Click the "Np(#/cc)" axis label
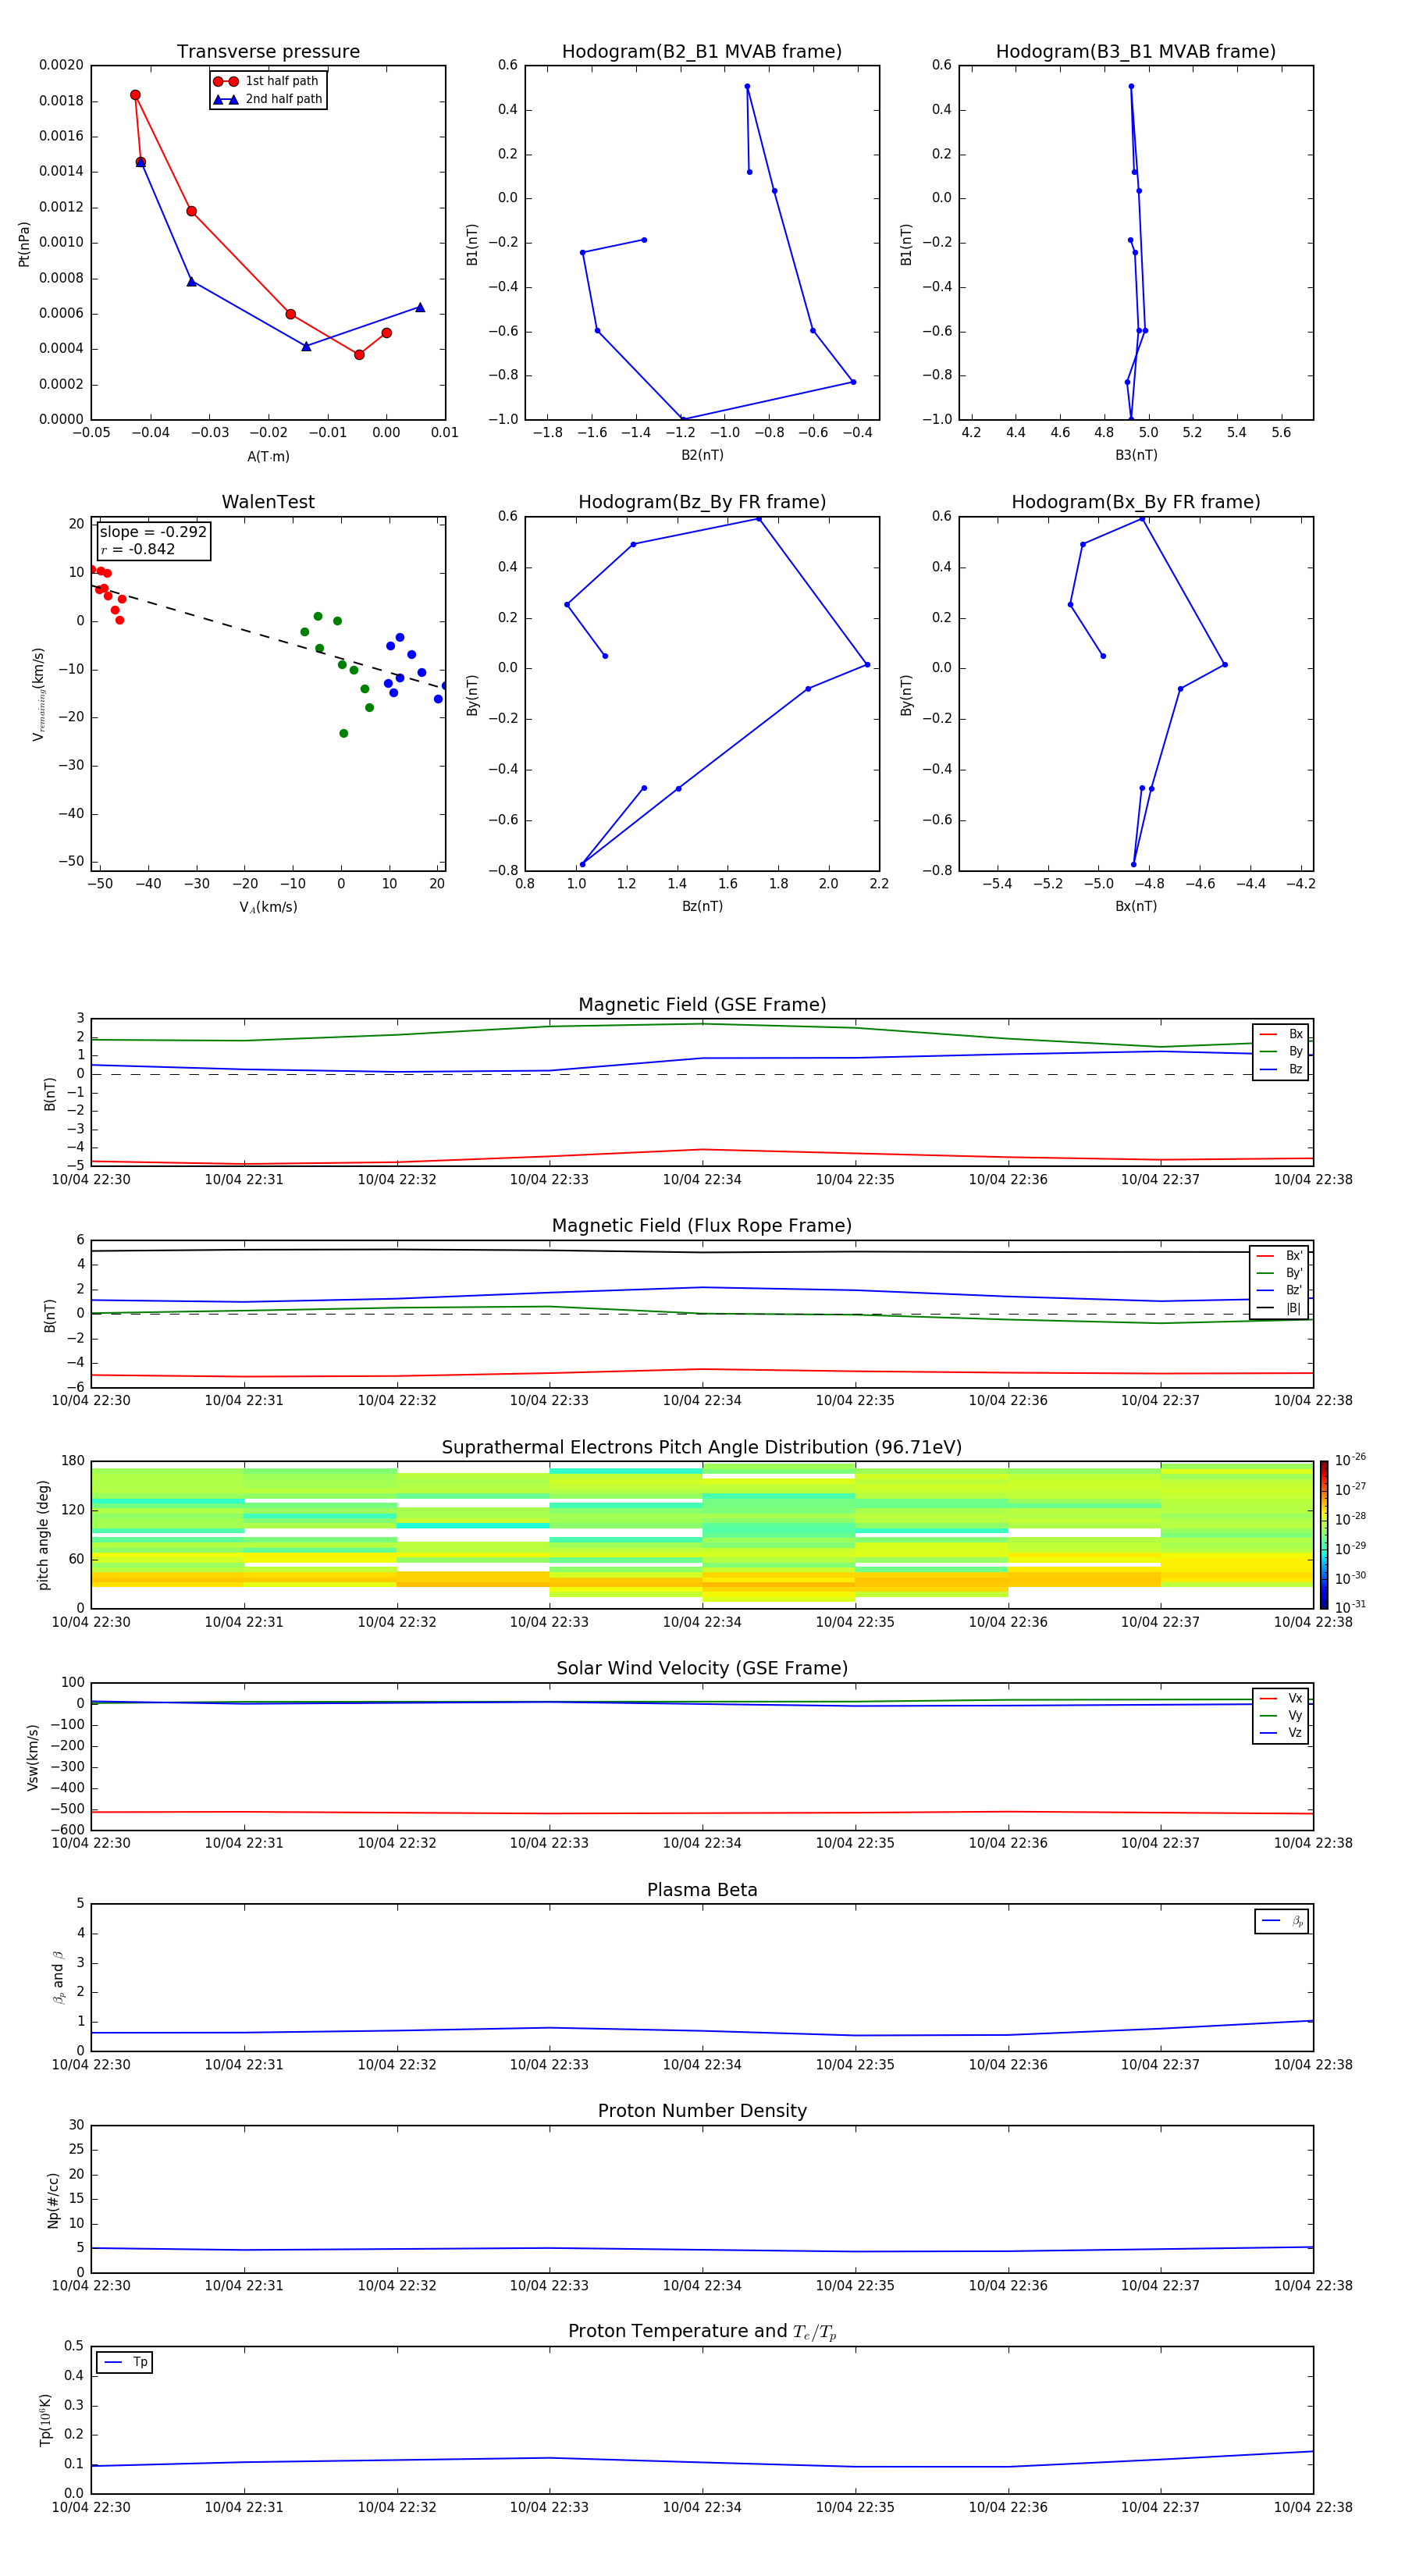 tap(53, 2200)
